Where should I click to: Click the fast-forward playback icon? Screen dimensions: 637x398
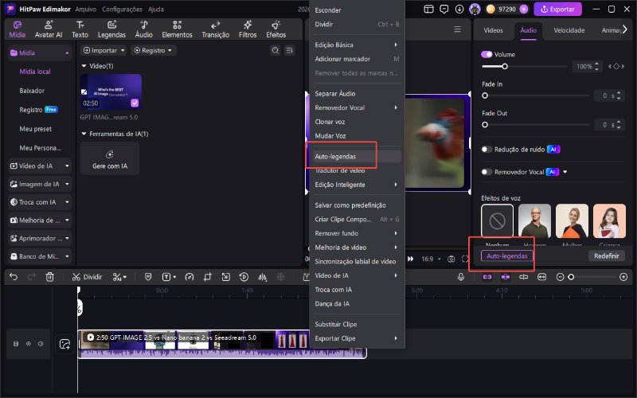pyautogui.click(x=410, y=259)
